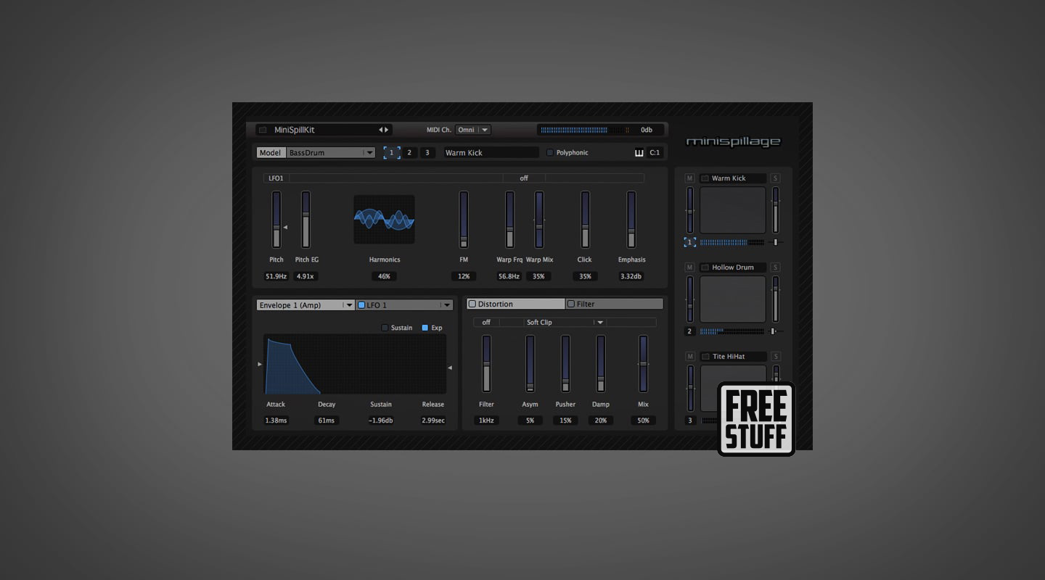Click the Harmonics value 46%
The height and width of the screenshot is (580, 1045).
coord(384,276)
